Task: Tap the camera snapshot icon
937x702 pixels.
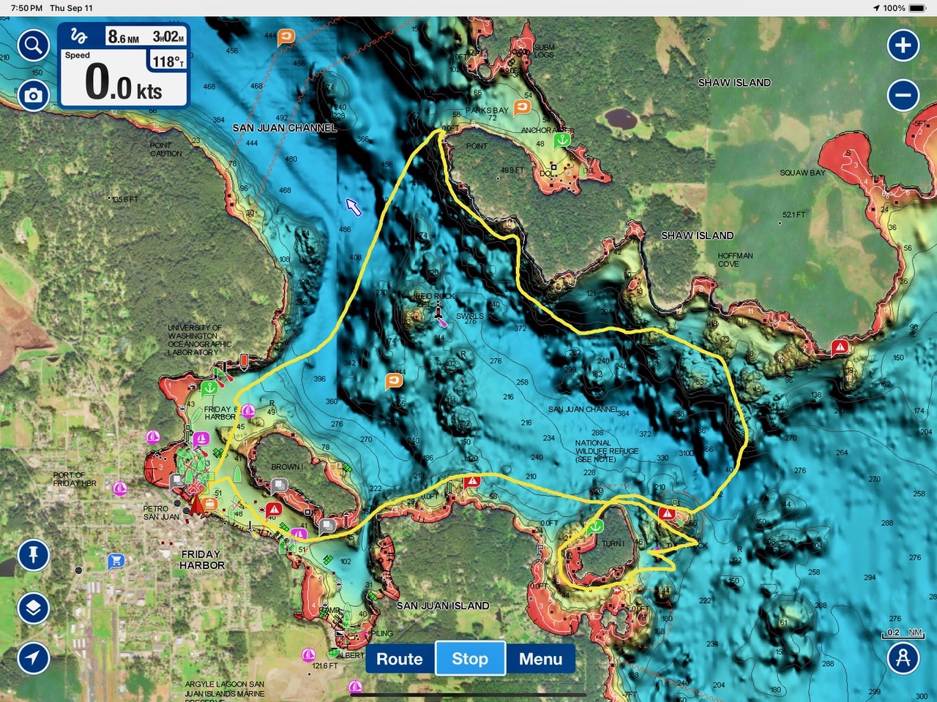Action: coord(33,95)
